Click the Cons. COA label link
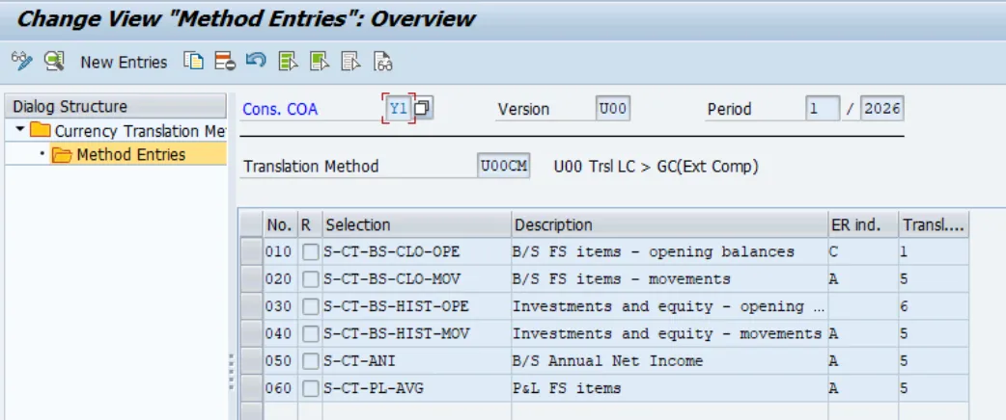The image size is (1006, 420). 280,110
